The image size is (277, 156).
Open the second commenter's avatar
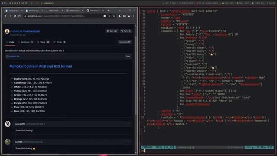click(x=8, y=142)
